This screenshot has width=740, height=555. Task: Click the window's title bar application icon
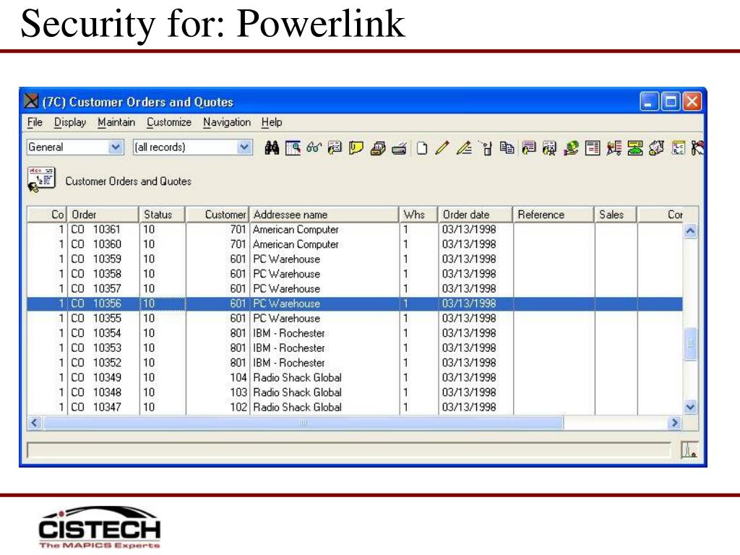coord(31,101)
